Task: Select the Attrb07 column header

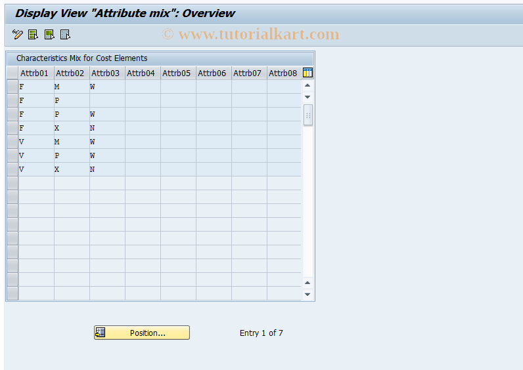Action: click(249, 73)
